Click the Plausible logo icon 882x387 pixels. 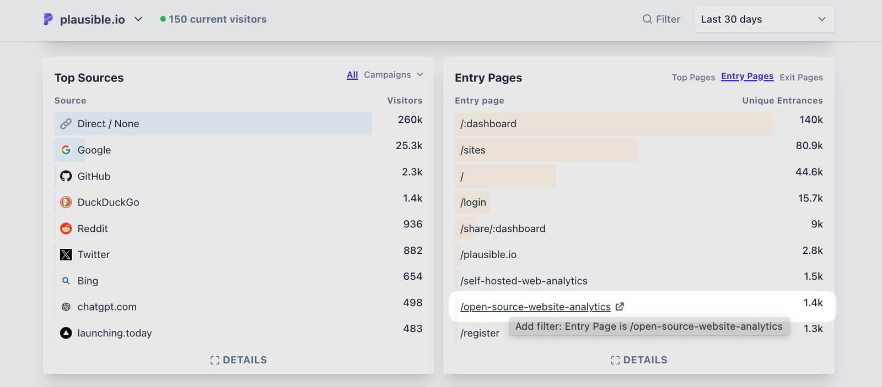(x=49, y=19)
